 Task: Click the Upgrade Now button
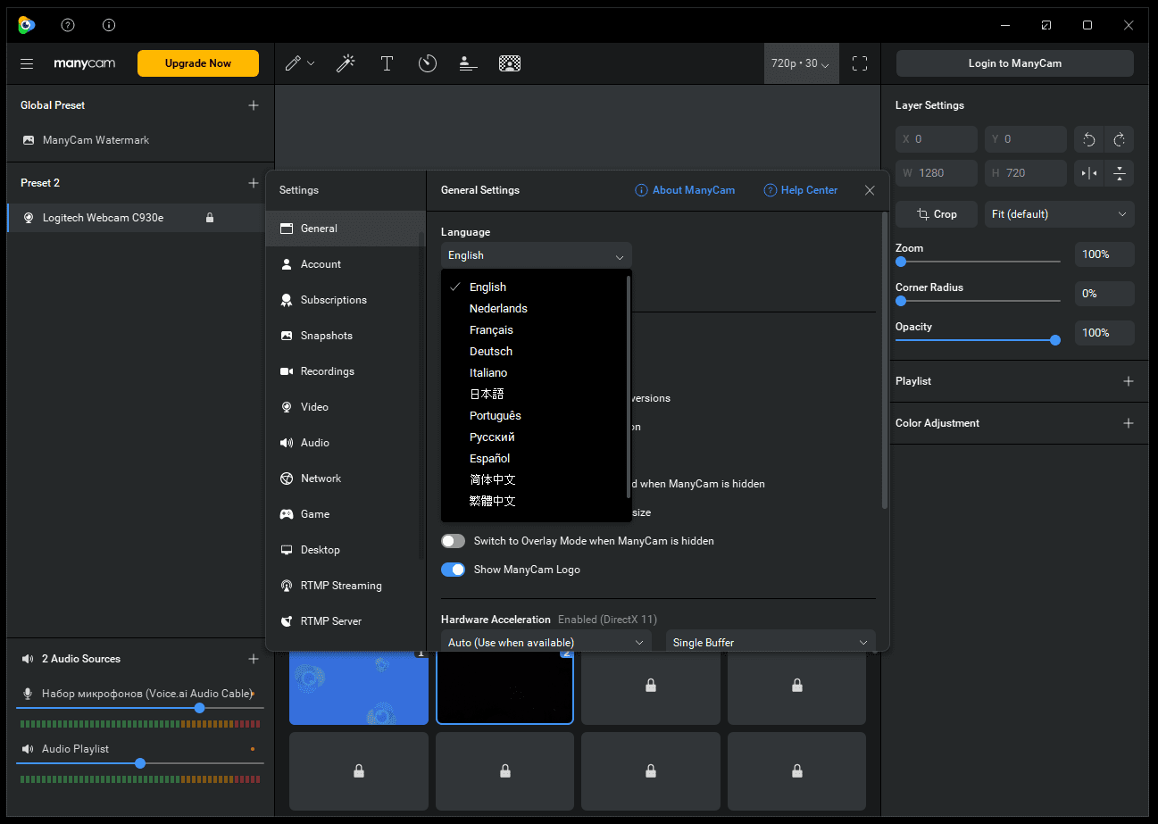point(198,63)
